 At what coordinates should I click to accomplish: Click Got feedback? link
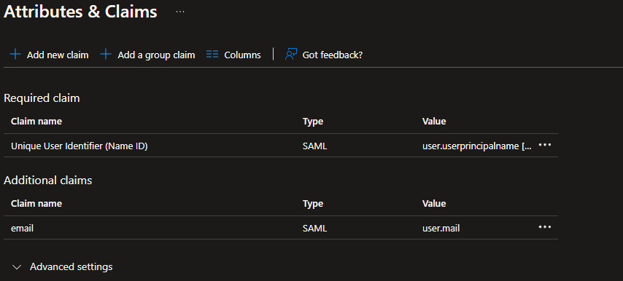[333, 55]
